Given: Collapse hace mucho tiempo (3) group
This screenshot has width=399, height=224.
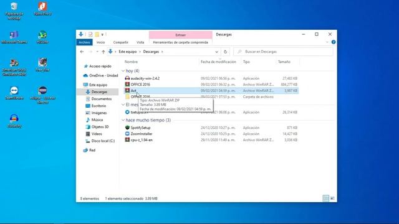Looking at the screenshot, I should pos(123,120).
